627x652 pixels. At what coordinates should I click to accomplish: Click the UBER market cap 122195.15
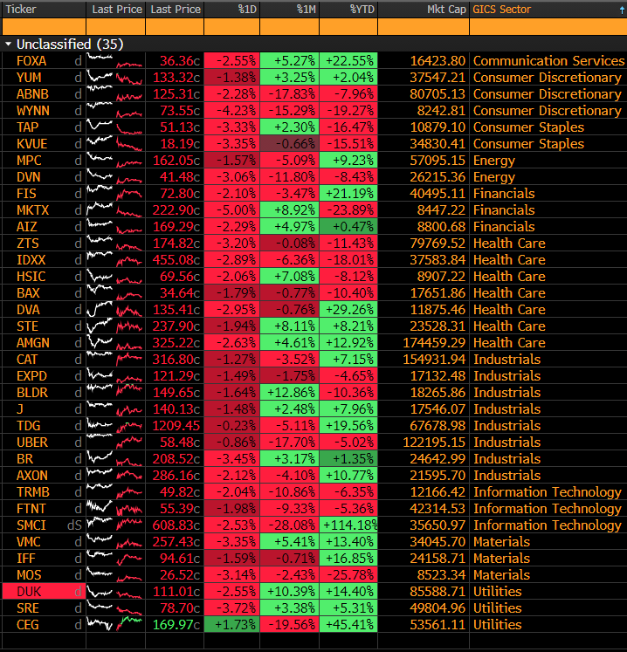(434, 442)
